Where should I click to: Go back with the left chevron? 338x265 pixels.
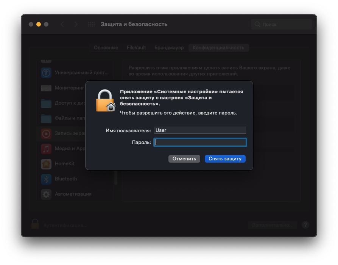pyautogui.click(x=62, y=24)
